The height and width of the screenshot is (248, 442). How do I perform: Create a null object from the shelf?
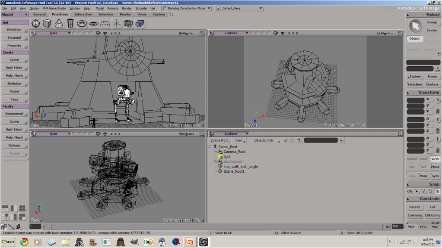[x=116, y=24]
